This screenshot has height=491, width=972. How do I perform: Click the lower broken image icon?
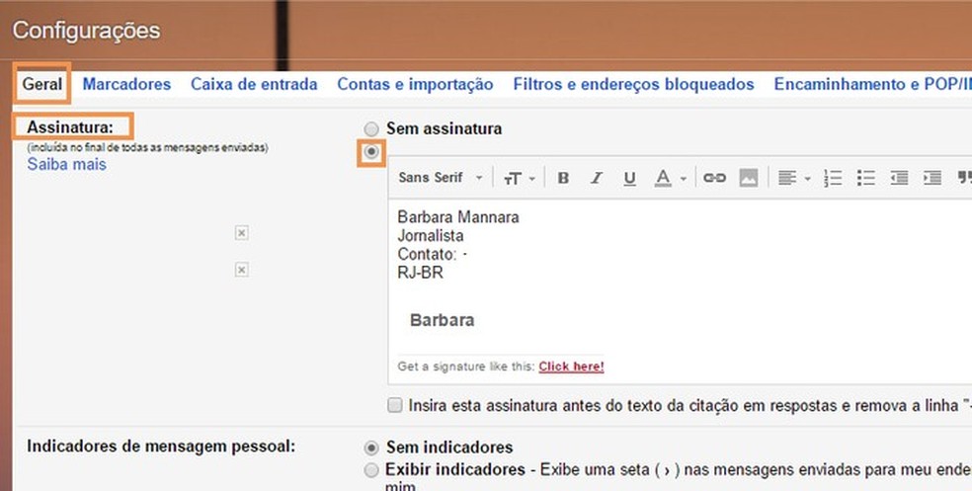(242, 270)
